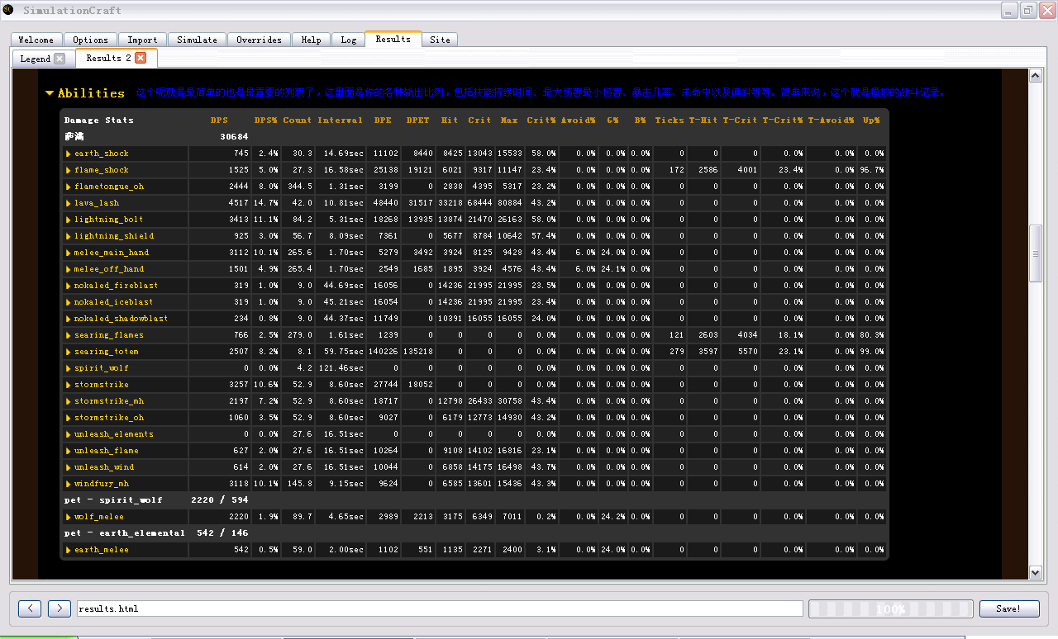Open the Import tab
Viewport: 1058px width, 639px height.
142,40
